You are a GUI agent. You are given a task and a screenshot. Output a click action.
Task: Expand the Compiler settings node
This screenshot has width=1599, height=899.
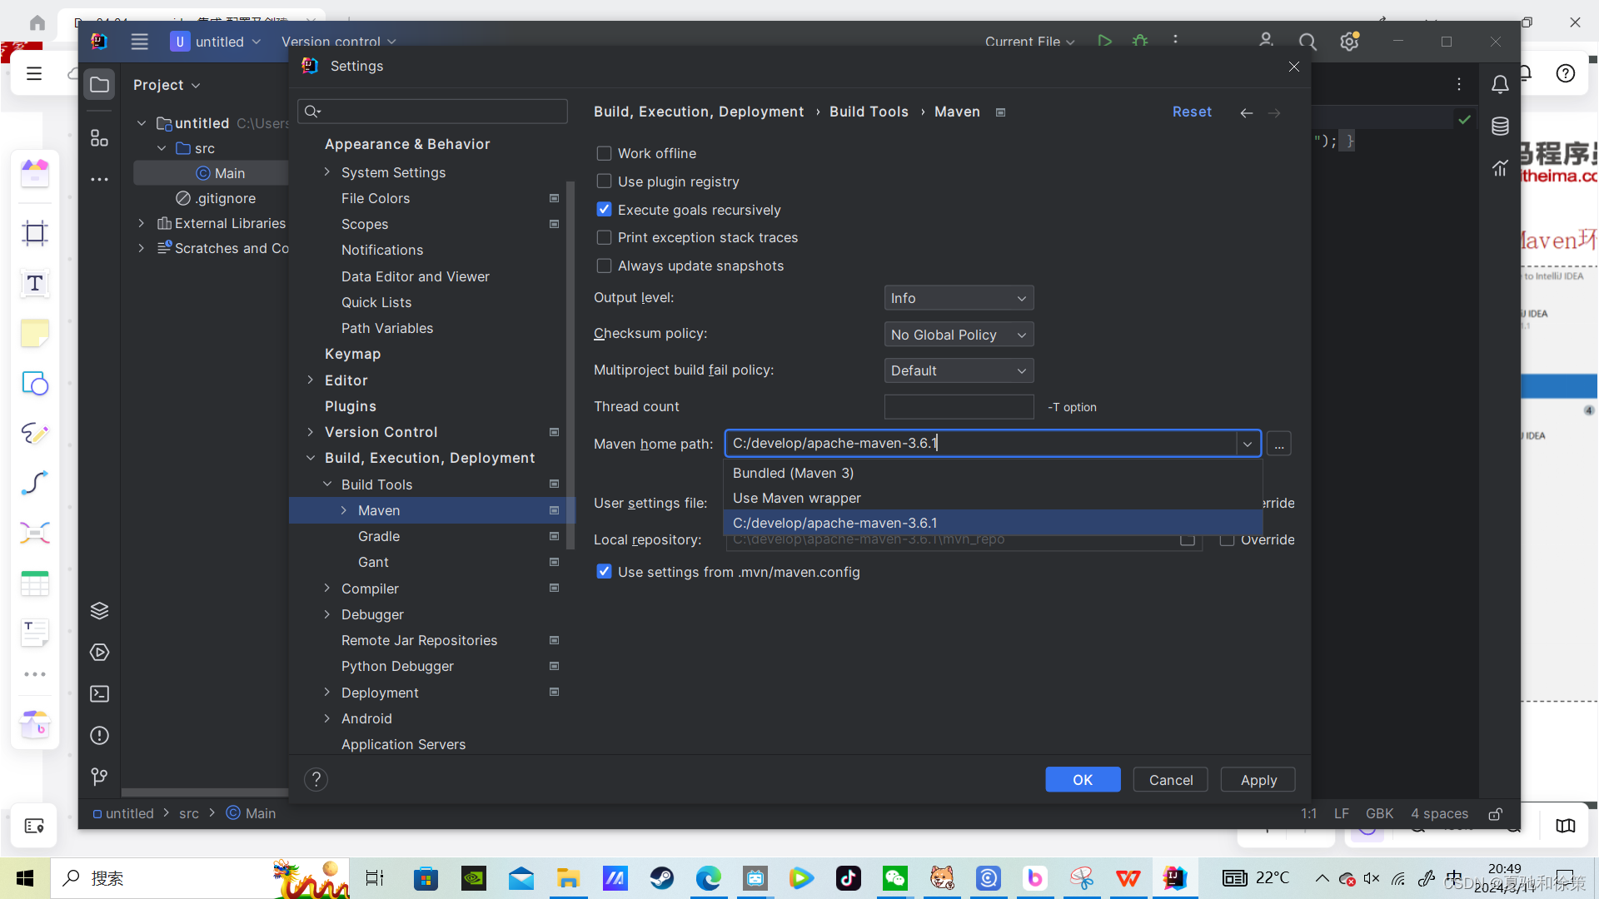[326, 589]
